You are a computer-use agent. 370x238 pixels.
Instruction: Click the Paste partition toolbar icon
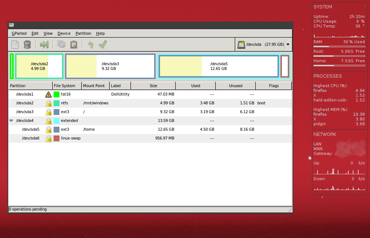click(x=73, y=44)
